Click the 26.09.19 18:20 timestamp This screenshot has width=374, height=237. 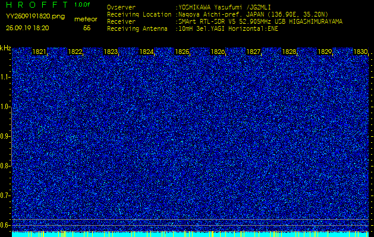pyautogui.click(x=27, y=28)
